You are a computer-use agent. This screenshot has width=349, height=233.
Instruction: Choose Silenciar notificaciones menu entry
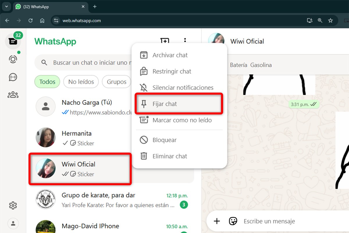pyautogui.click(x=179, y=88)
